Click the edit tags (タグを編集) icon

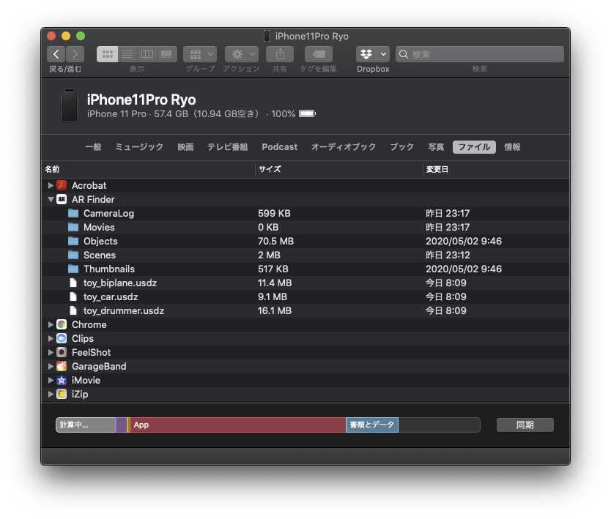tap(319, 54)
